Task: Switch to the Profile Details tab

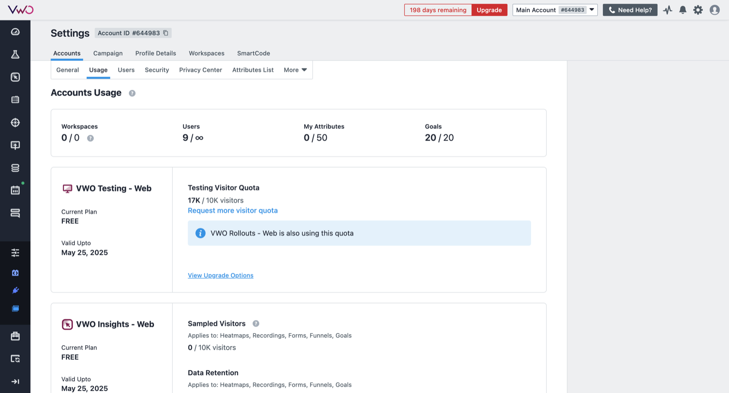Action: pyautogui.click(x=155, y=53)
